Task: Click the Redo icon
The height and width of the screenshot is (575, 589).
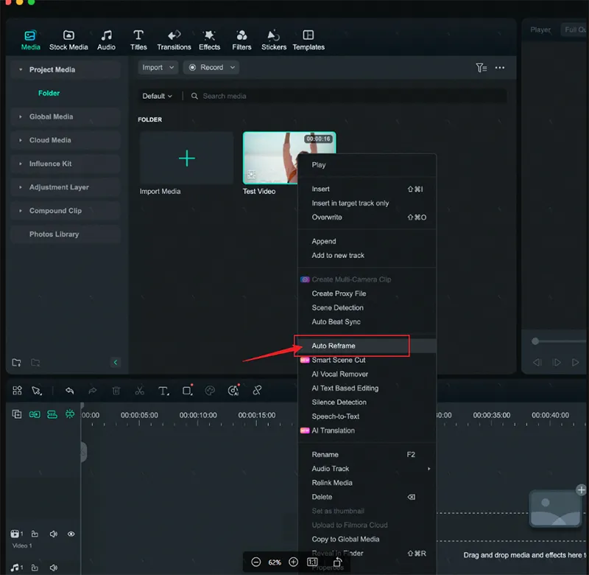Action: (x=93, y=390)
